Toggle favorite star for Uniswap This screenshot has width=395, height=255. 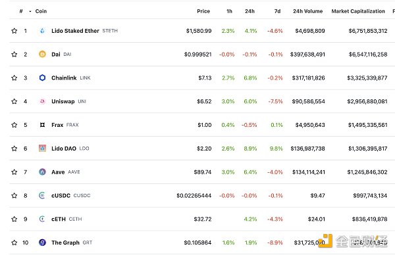(x=14, y=101)
